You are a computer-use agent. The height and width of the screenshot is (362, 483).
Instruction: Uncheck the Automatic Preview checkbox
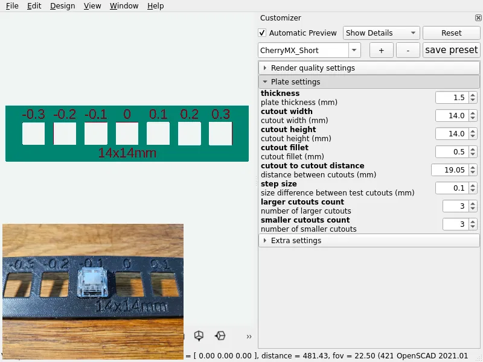click(262, 33)
